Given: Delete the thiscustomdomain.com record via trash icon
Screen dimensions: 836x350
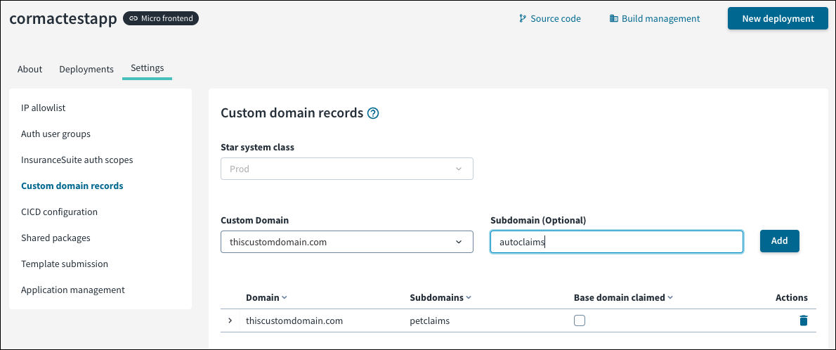Looking at the screenshot, I should click(803, 320).
